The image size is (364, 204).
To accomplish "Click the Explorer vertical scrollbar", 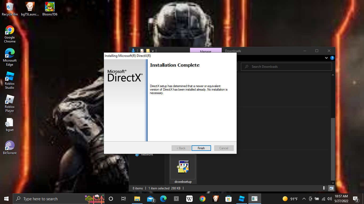I will (333, 149).
